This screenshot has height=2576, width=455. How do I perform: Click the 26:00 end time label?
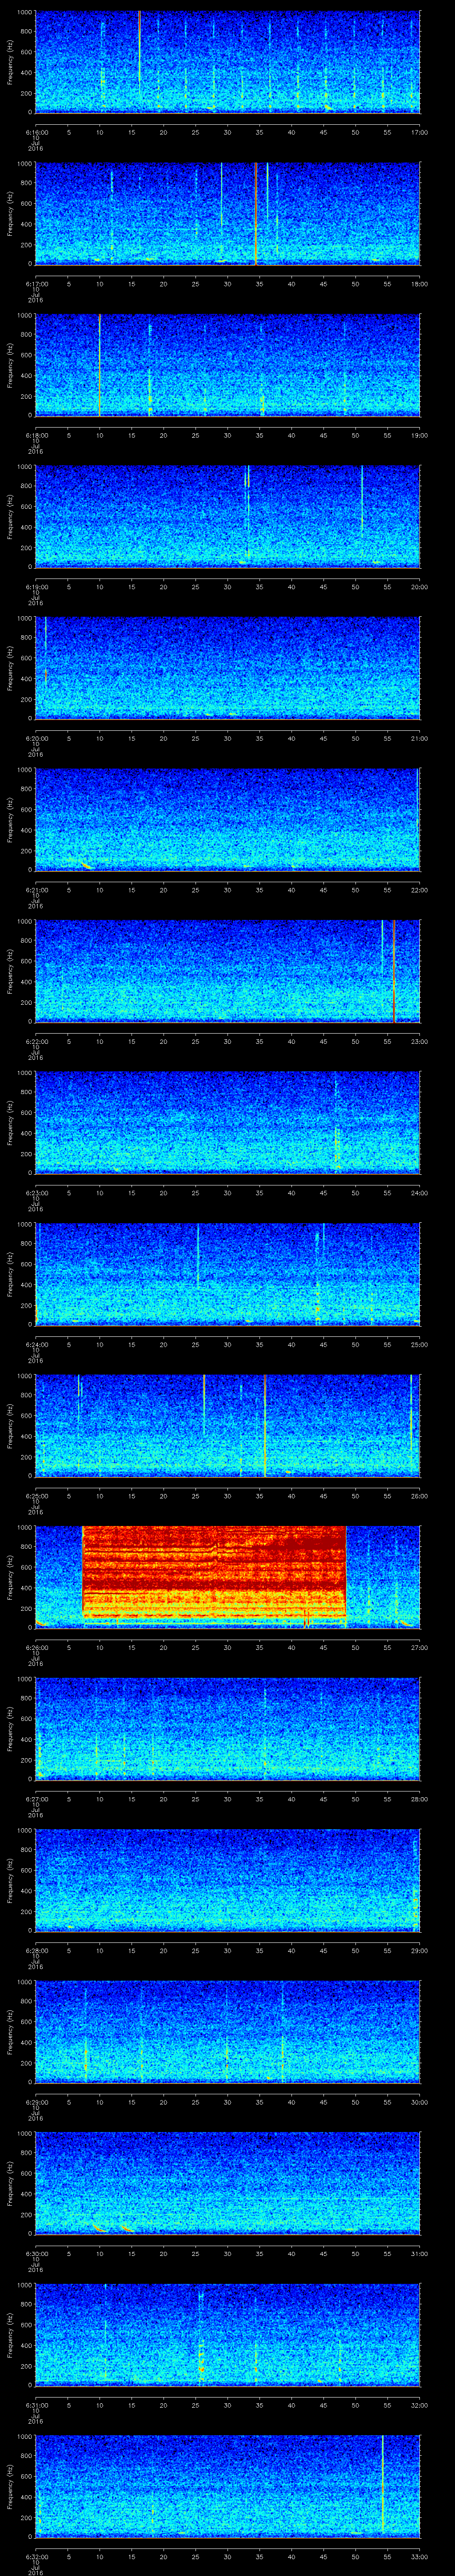click(x=420, y=1496)
